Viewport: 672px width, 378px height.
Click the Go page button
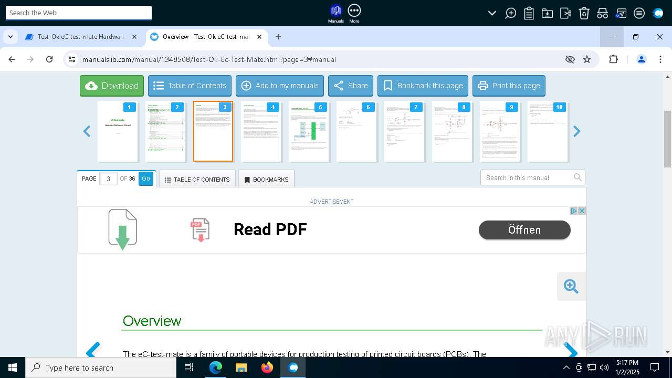pos(146,178)
